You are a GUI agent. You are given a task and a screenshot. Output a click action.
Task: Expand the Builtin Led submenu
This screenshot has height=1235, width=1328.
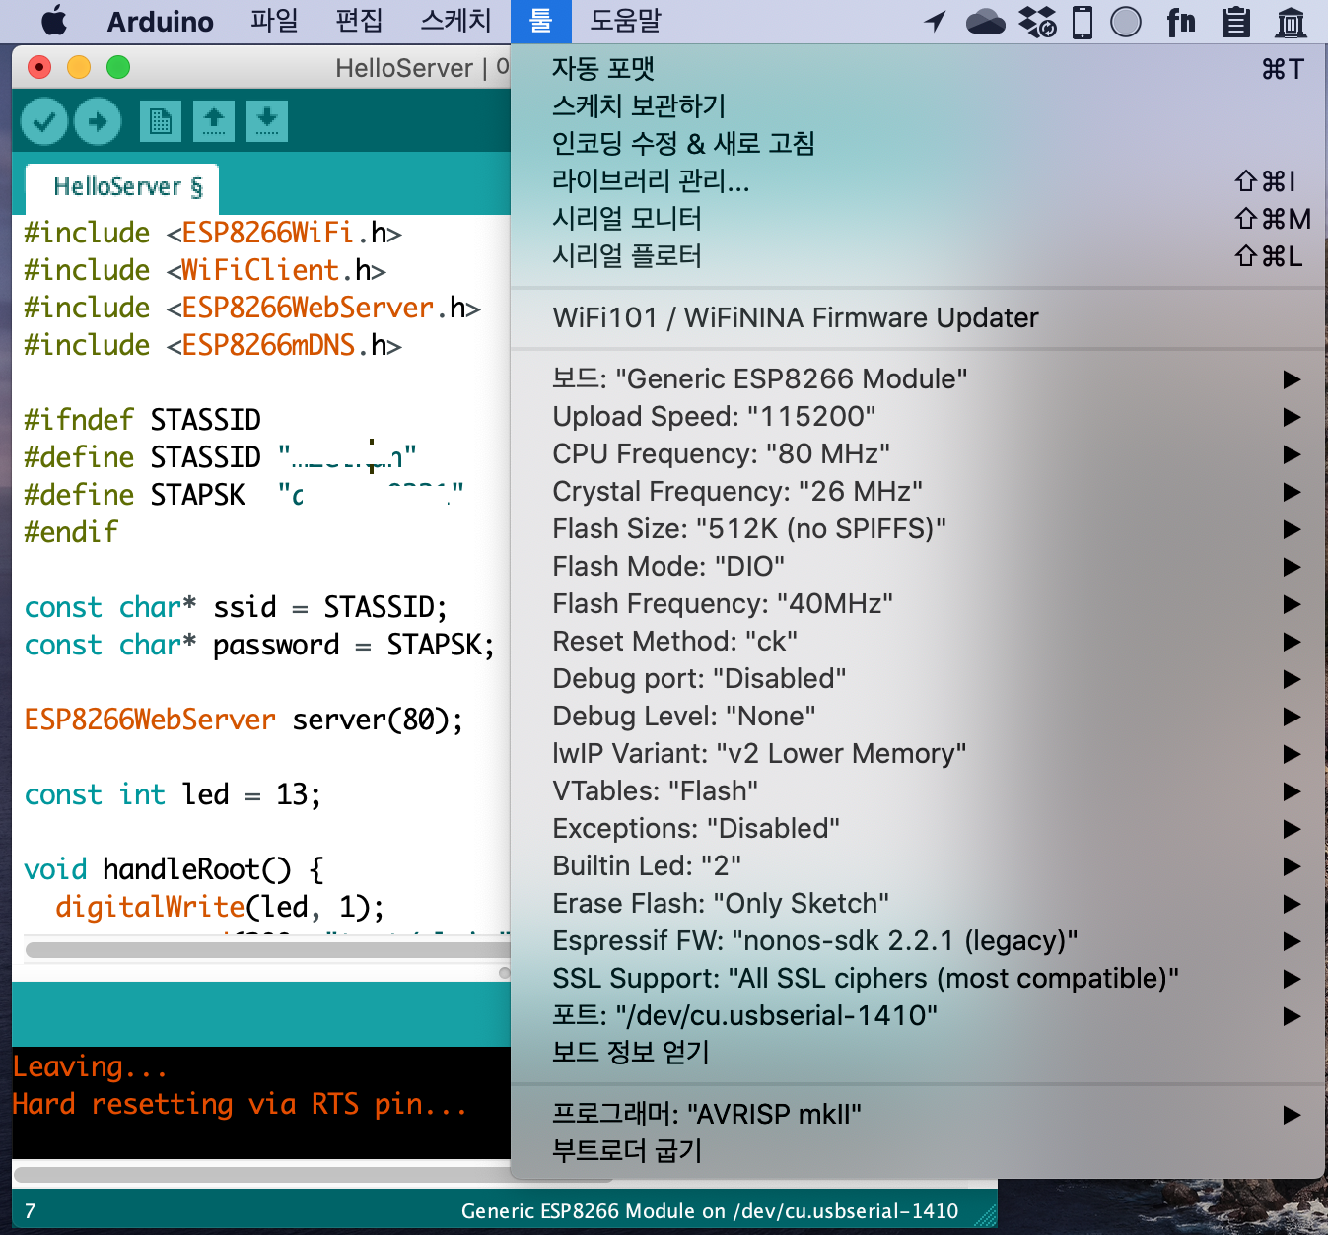918,866
